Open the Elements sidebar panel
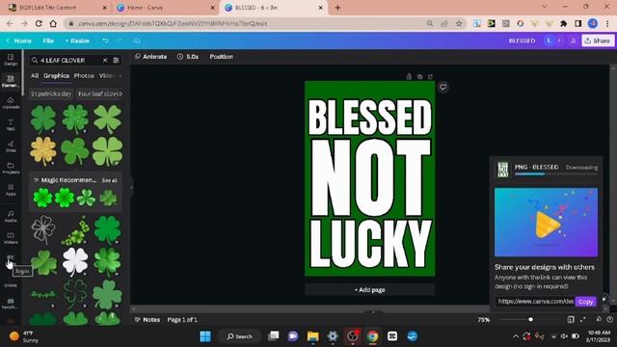The width and height of the screenshot is (617, 347). coord(11,81)
